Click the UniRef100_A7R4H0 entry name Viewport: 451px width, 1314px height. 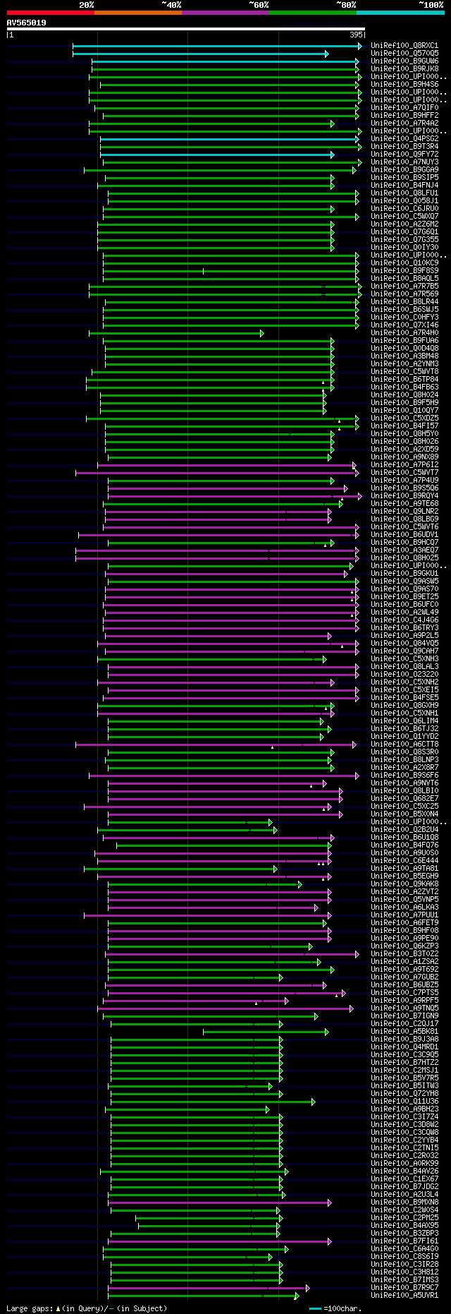point(404,333)
